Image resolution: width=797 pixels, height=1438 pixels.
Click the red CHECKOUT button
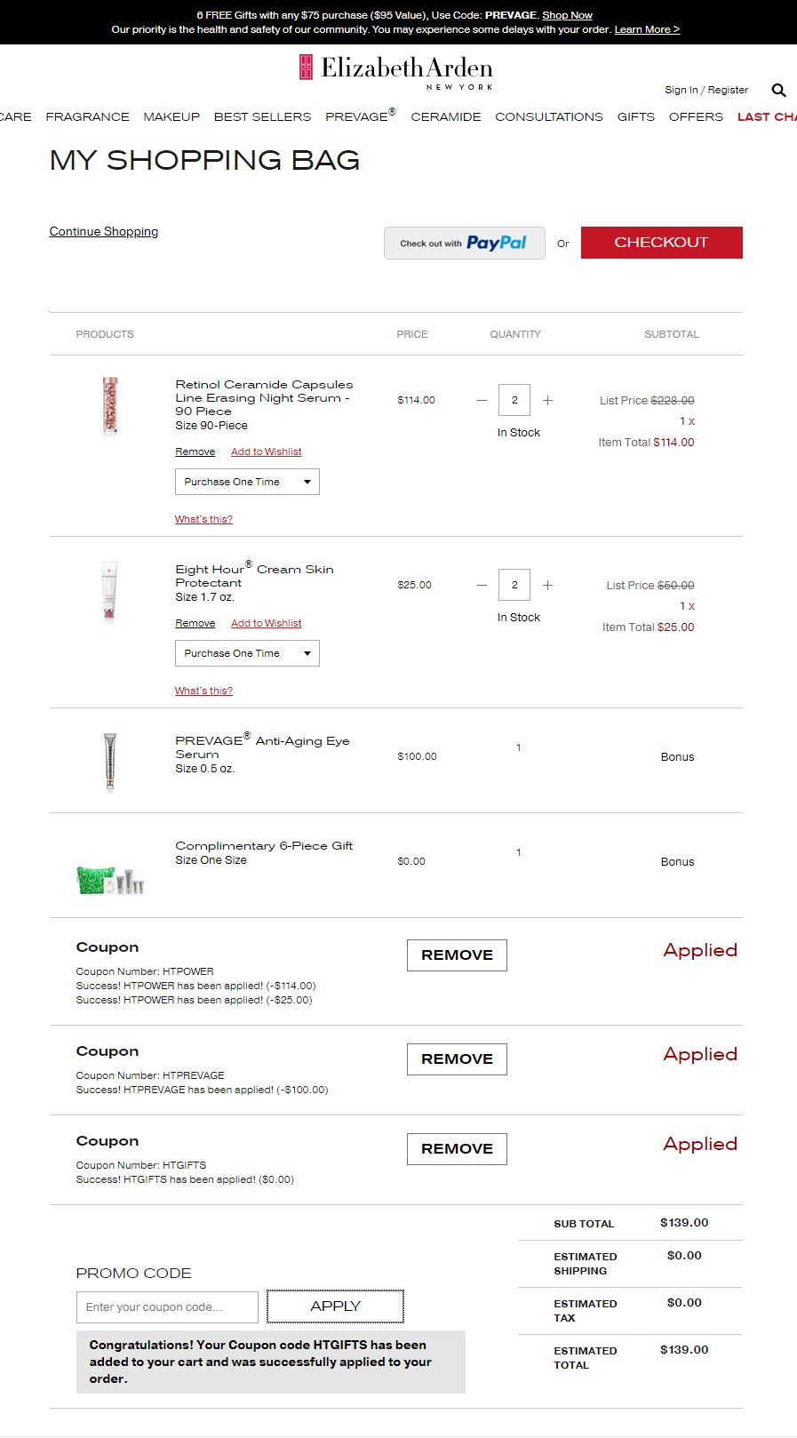661,243
